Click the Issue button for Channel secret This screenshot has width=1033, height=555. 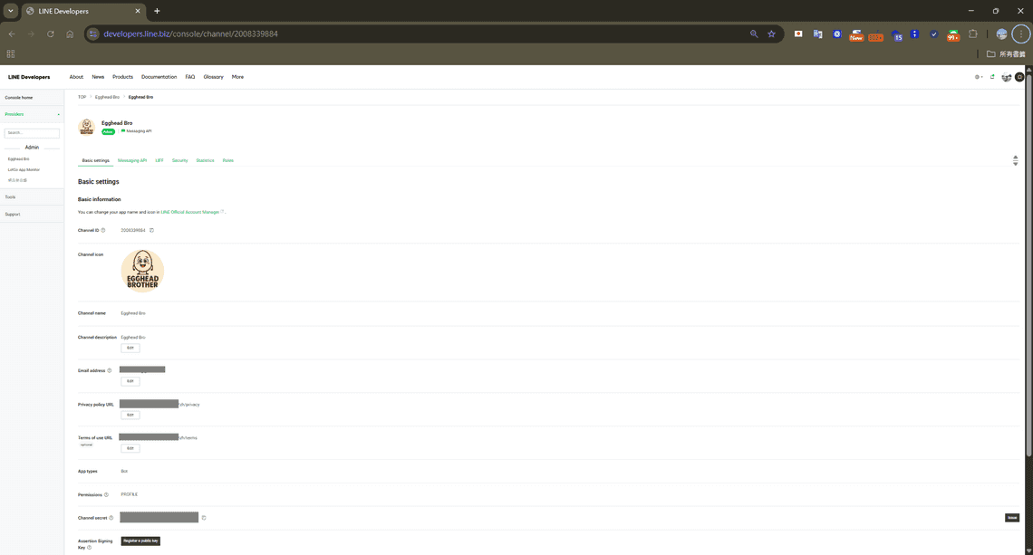click(1011, 517)
